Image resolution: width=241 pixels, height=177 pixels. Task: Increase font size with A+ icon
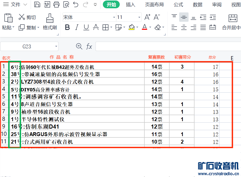point(147,17)
